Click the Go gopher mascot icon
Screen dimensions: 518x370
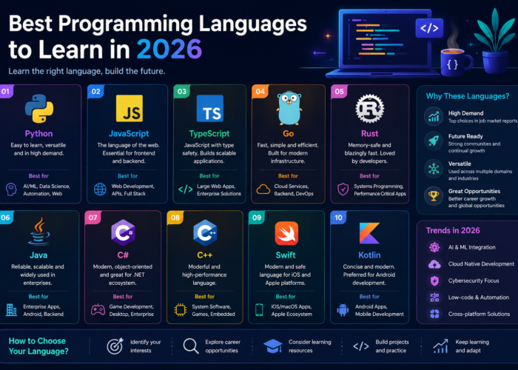click(289, 108)
